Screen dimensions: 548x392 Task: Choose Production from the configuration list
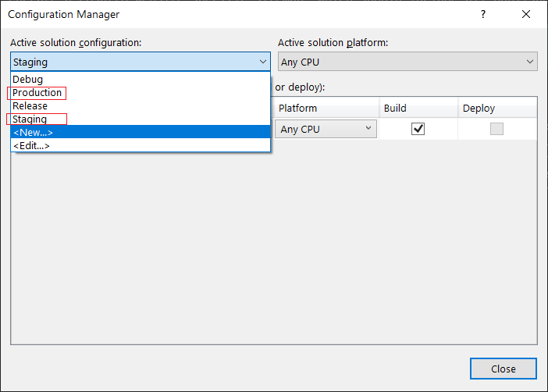click(37, 93)
